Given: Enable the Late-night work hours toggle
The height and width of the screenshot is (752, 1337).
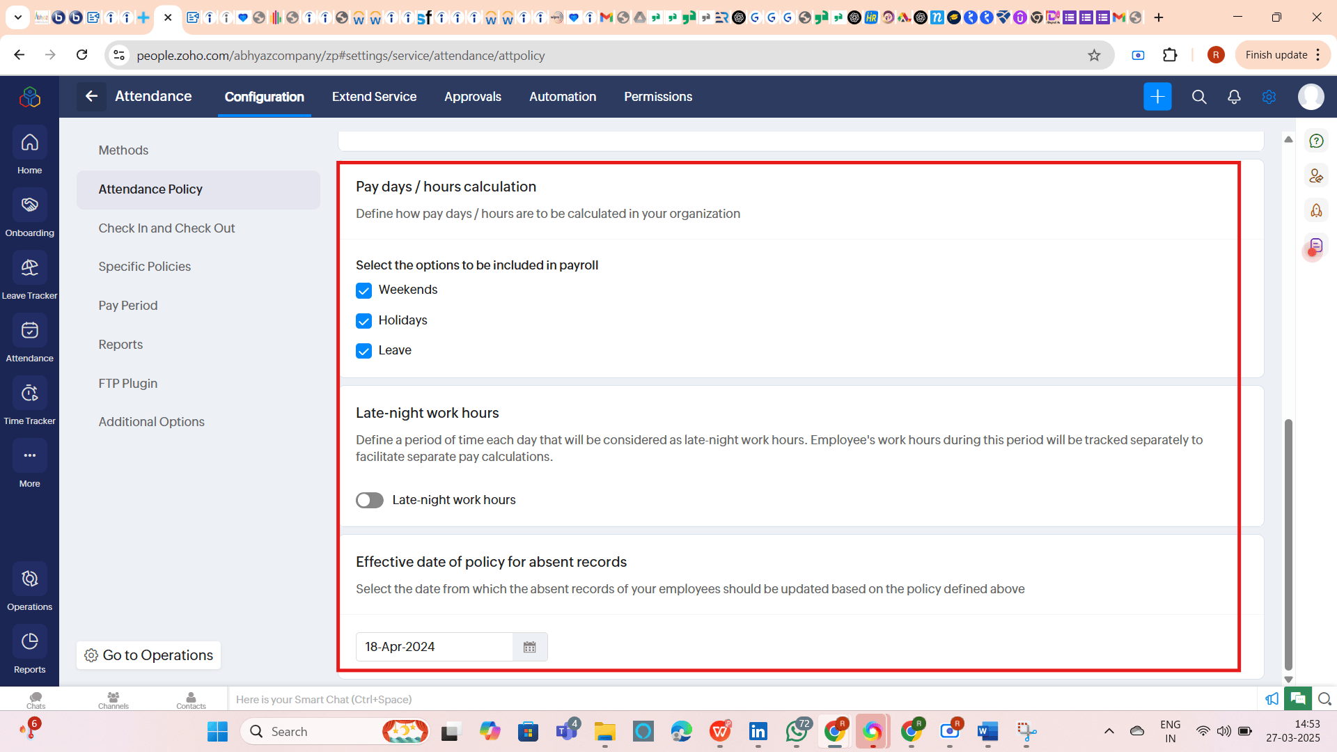Looking at the screenshot, I should [370, 500].
